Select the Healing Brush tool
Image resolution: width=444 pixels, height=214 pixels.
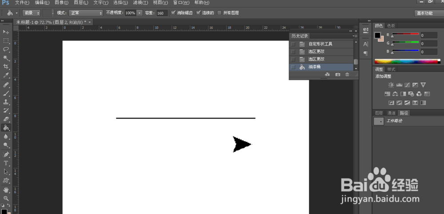(6, 85)
